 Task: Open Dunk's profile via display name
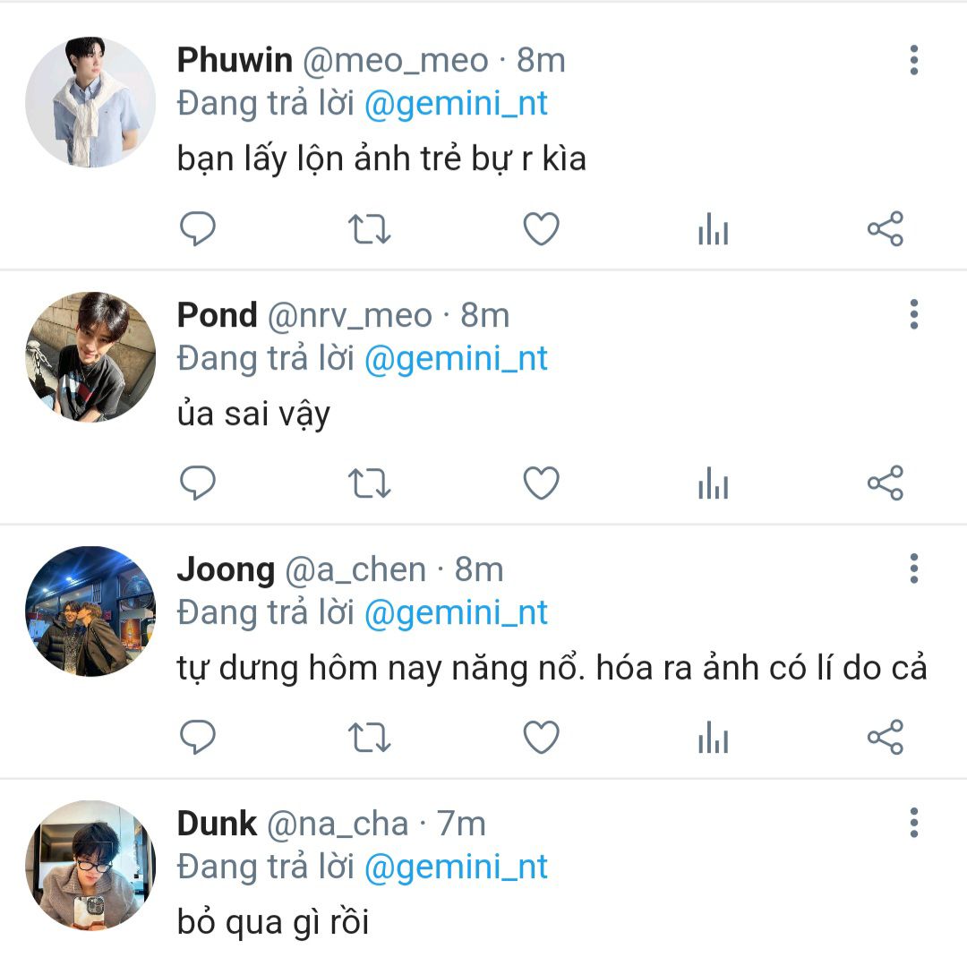217,824
